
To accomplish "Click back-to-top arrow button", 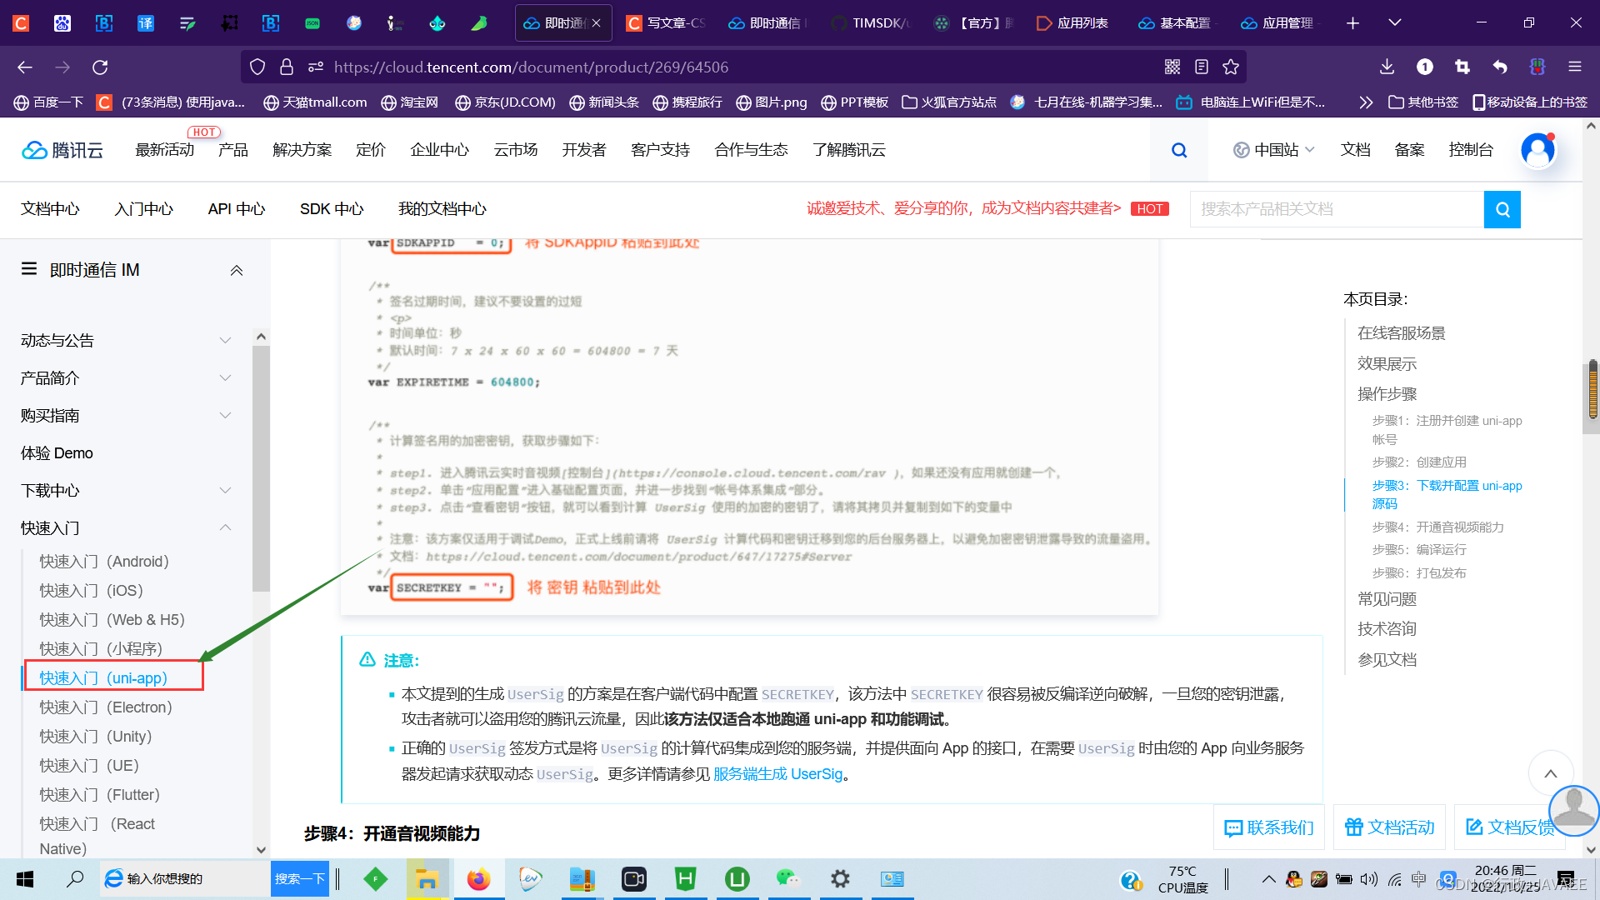I will [1551, 773].
